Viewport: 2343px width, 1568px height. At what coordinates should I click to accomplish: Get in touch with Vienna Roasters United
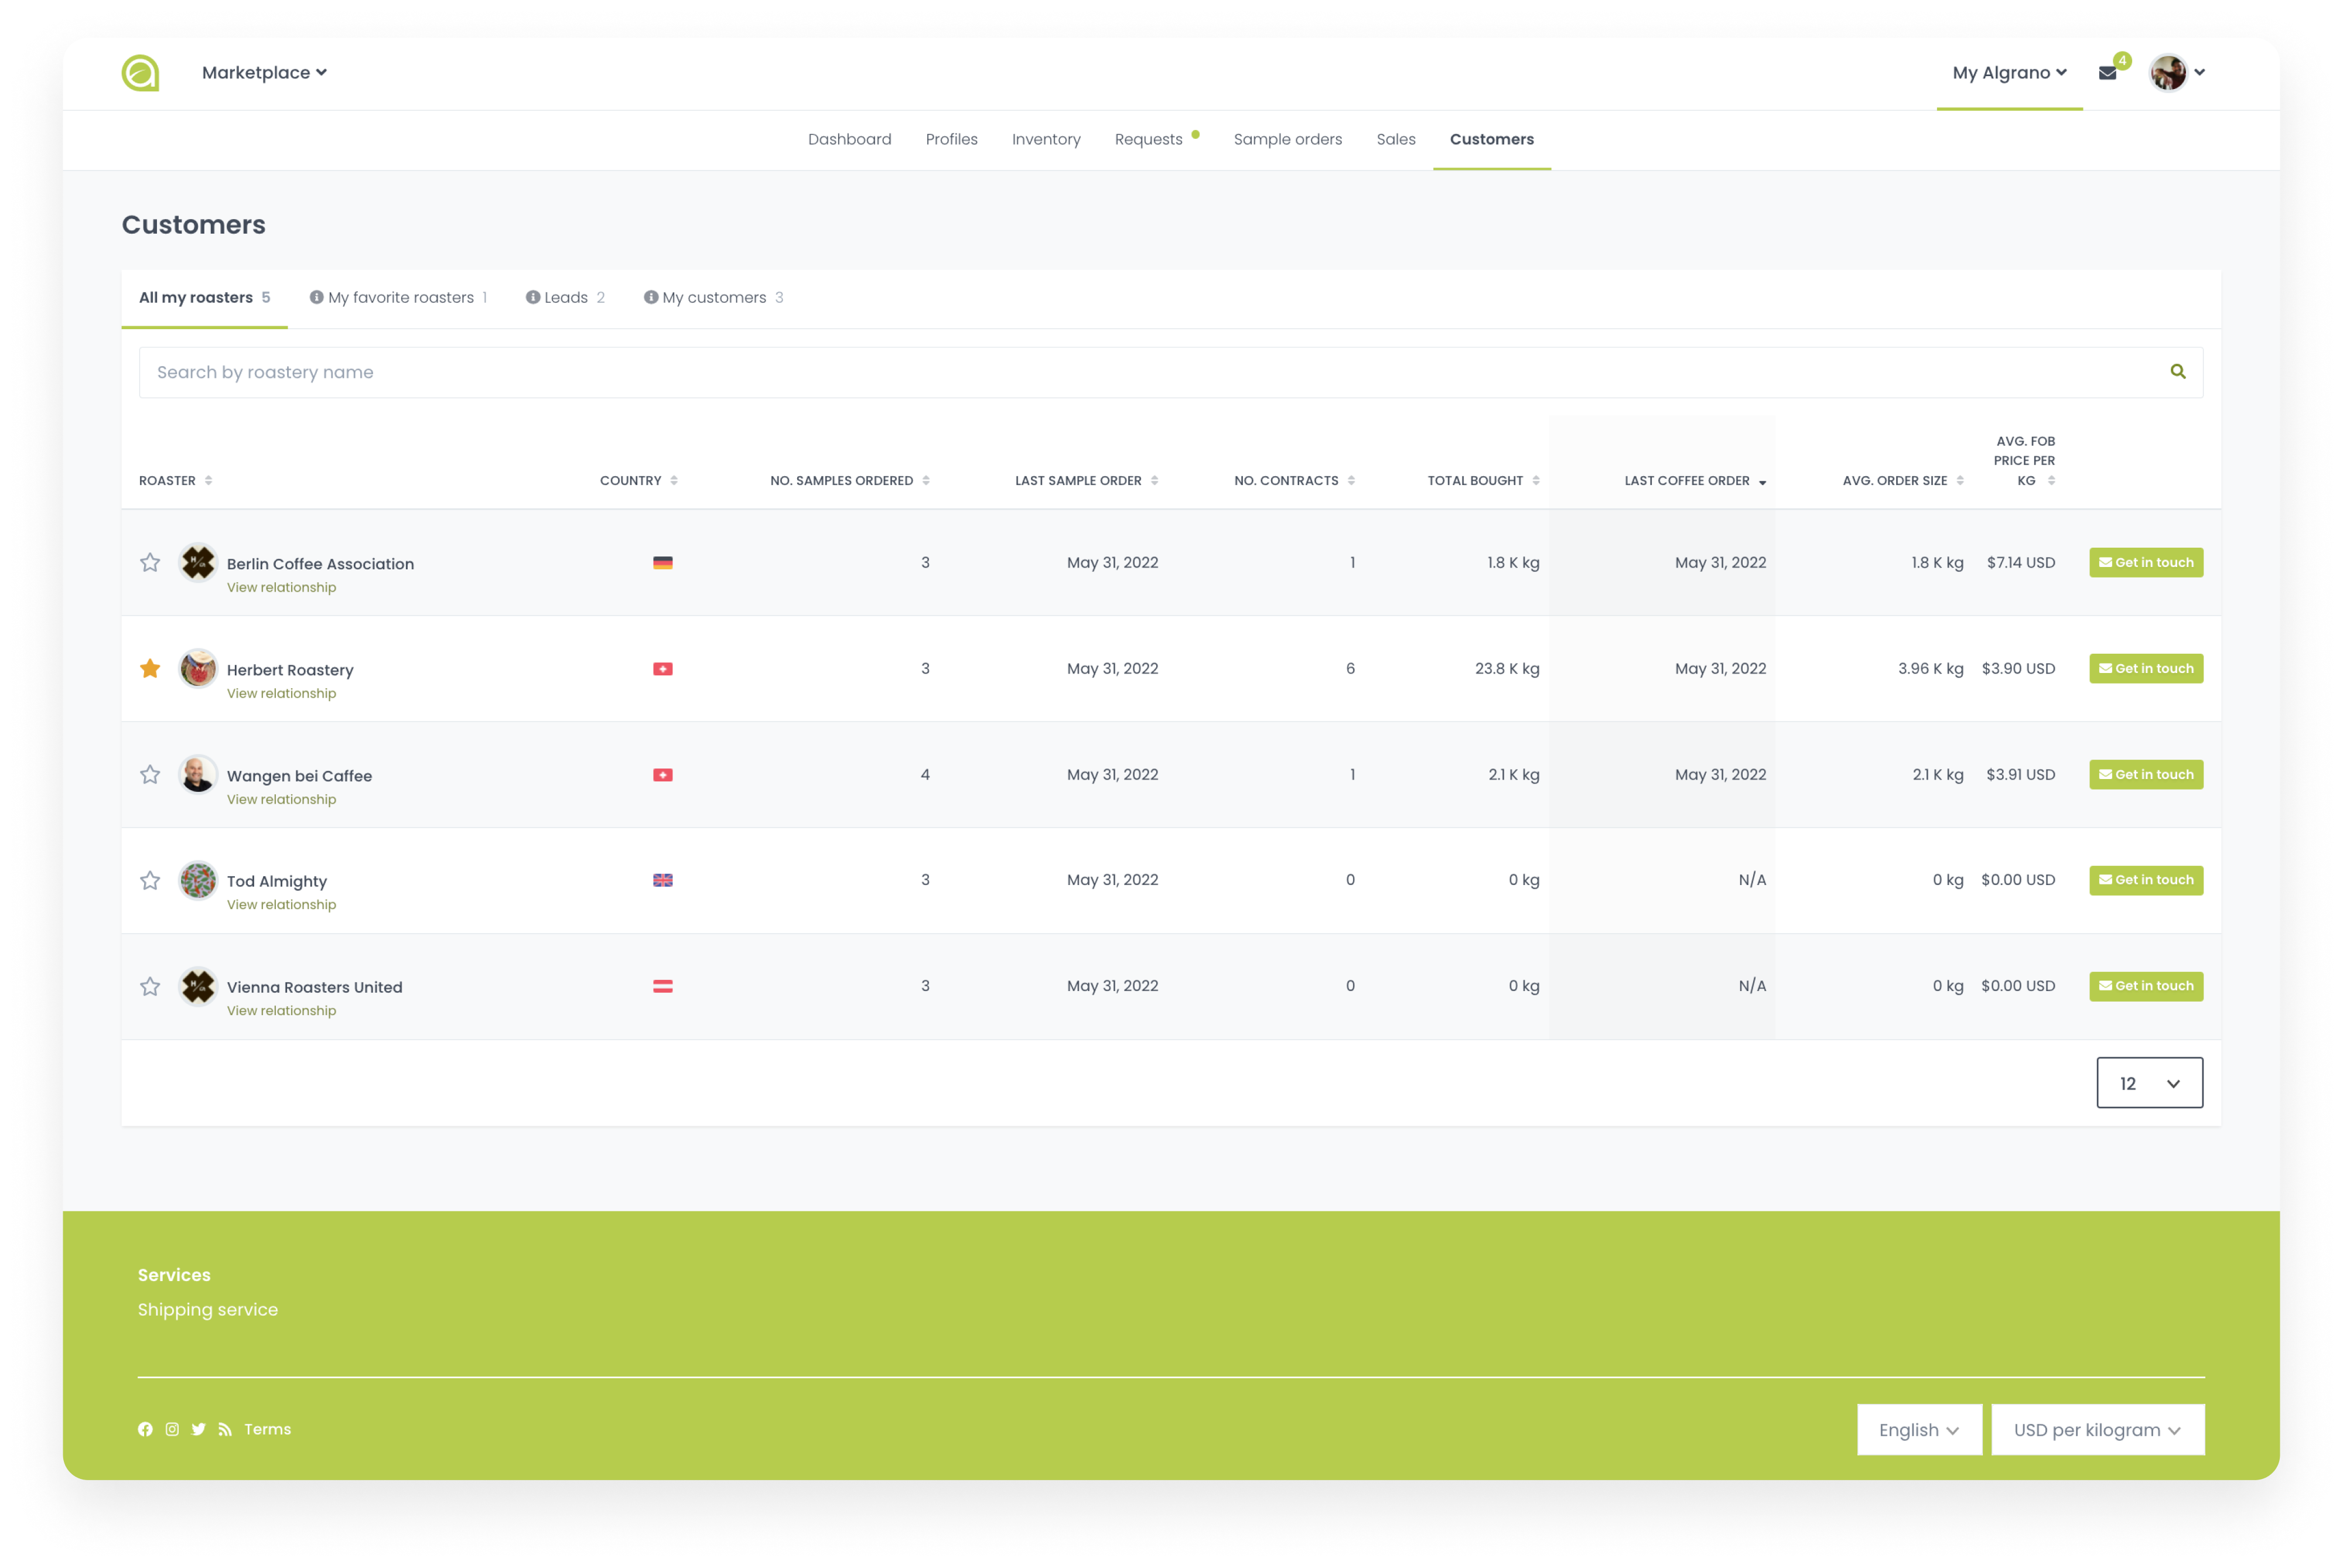2145,986
